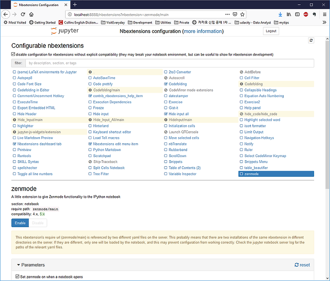Image resolution: width=330 pixels, height=281 pixels.
Task: Check the Collapsible Headings checkbox
Action: [242, 90]
